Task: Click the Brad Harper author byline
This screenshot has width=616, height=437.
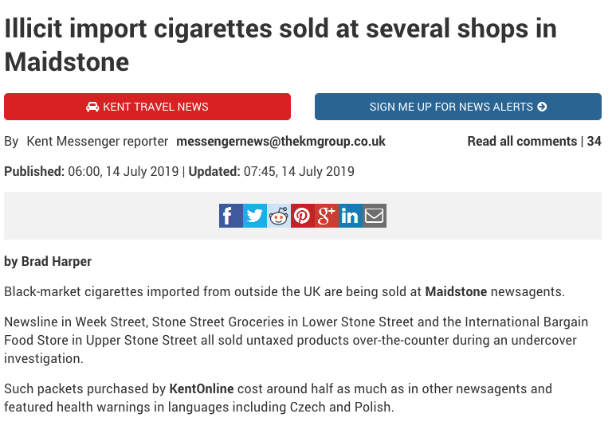Action: (x=47, y=262)
